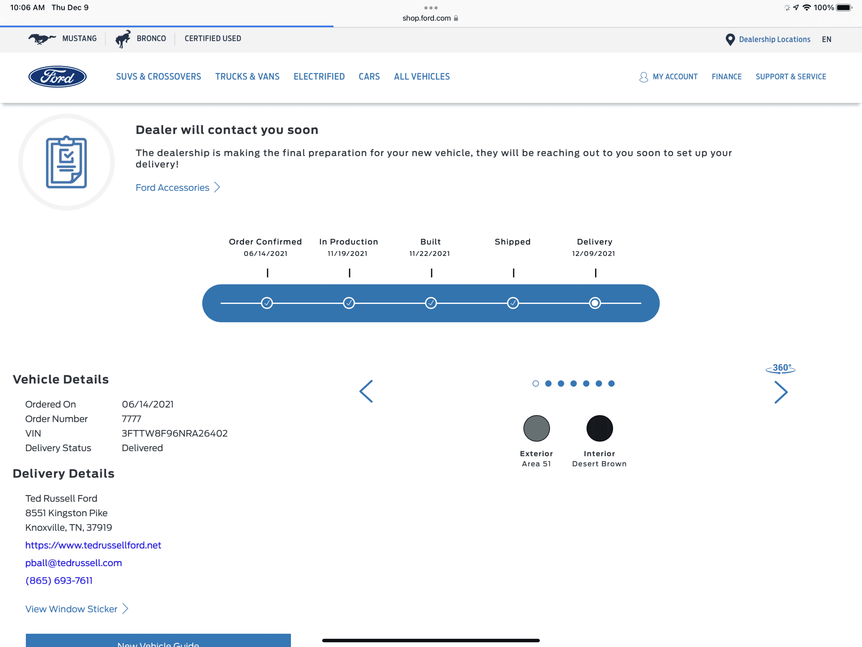Open the Finance menu
This screenshot has width=862, height=647.
727,77
